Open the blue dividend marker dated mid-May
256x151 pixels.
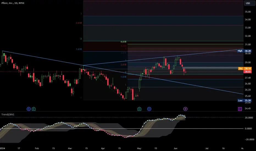point(149,109)
